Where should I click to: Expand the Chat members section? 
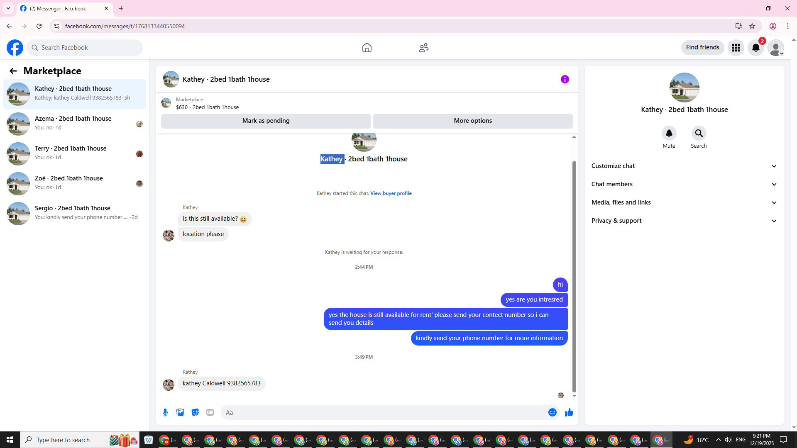684,184
